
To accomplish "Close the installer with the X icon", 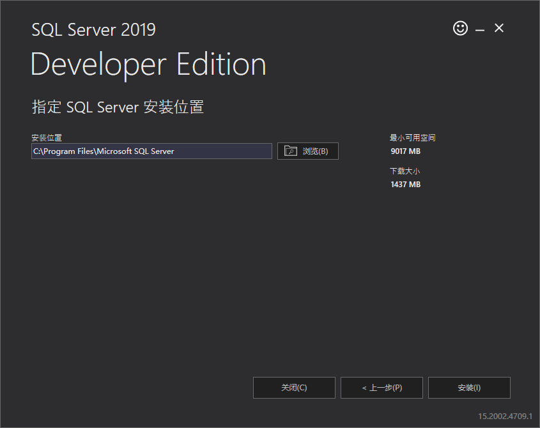I will click(499, 28).
